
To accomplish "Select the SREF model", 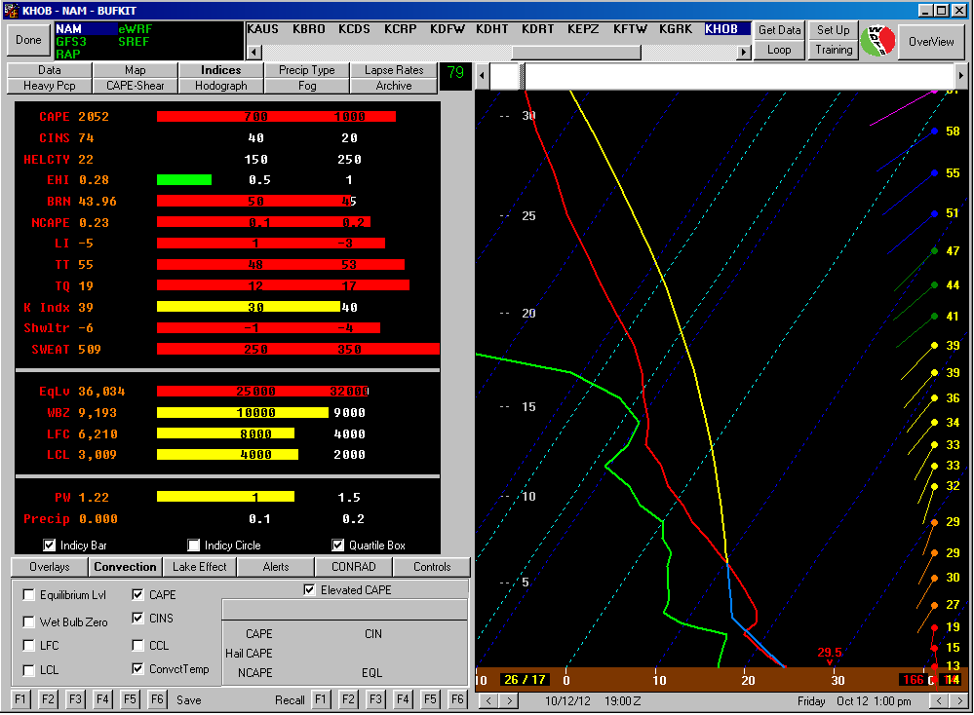I will [x=134, y=42].
